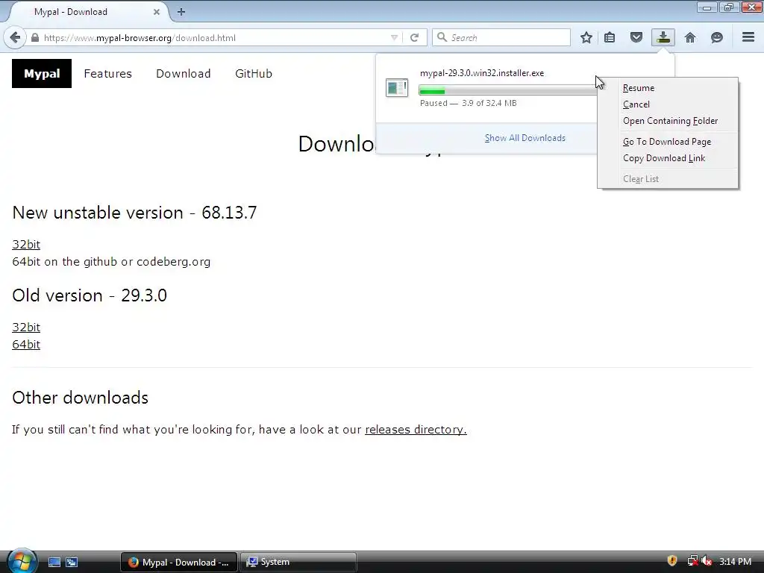Viewport: 764px width, 573px height.
Task: Click the padlock site identity icon
Action: tap(34, 37)
